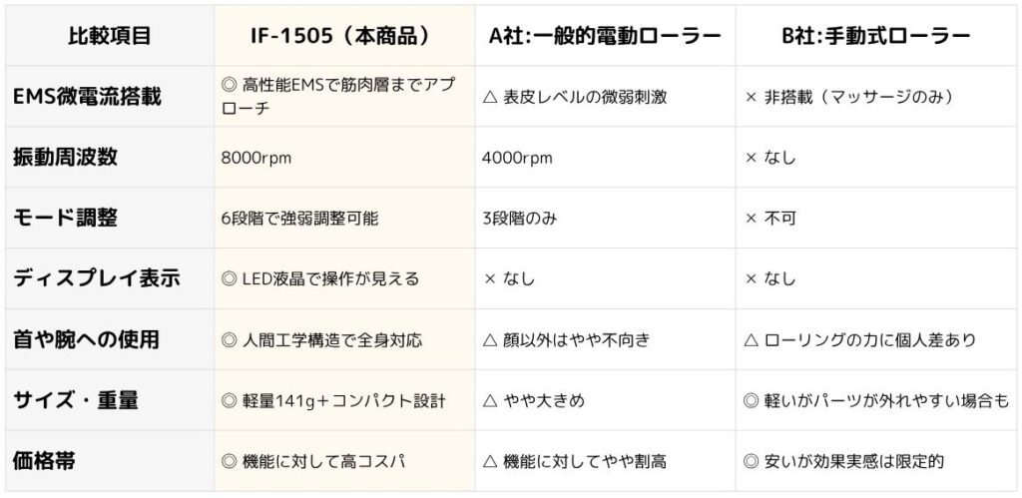Click the 振動周波数 row label
Screen dimensions: 1022x498
110,157
